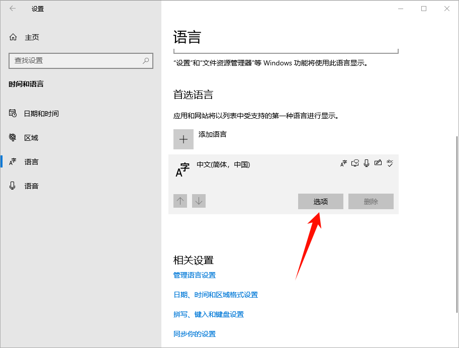Open 日期和时间 settings page

pos(41,114)
